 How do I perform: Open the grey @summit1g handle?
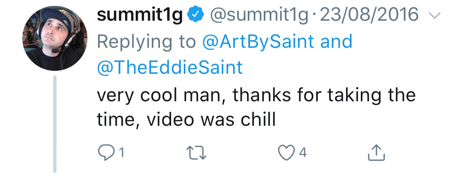click(x=259, y=15)
